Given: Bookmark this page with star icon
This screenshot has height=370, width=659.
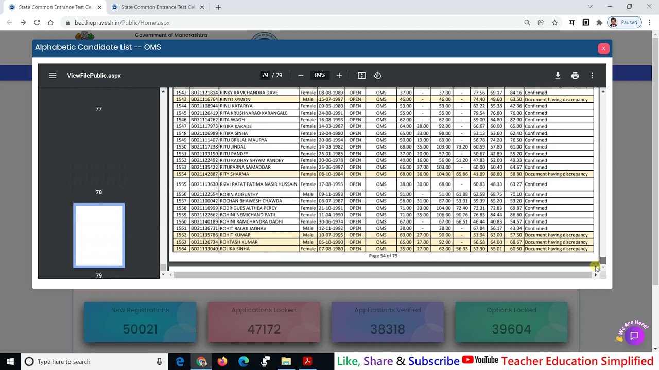Looking at the screenshot, I should click(x=554, y=23).
